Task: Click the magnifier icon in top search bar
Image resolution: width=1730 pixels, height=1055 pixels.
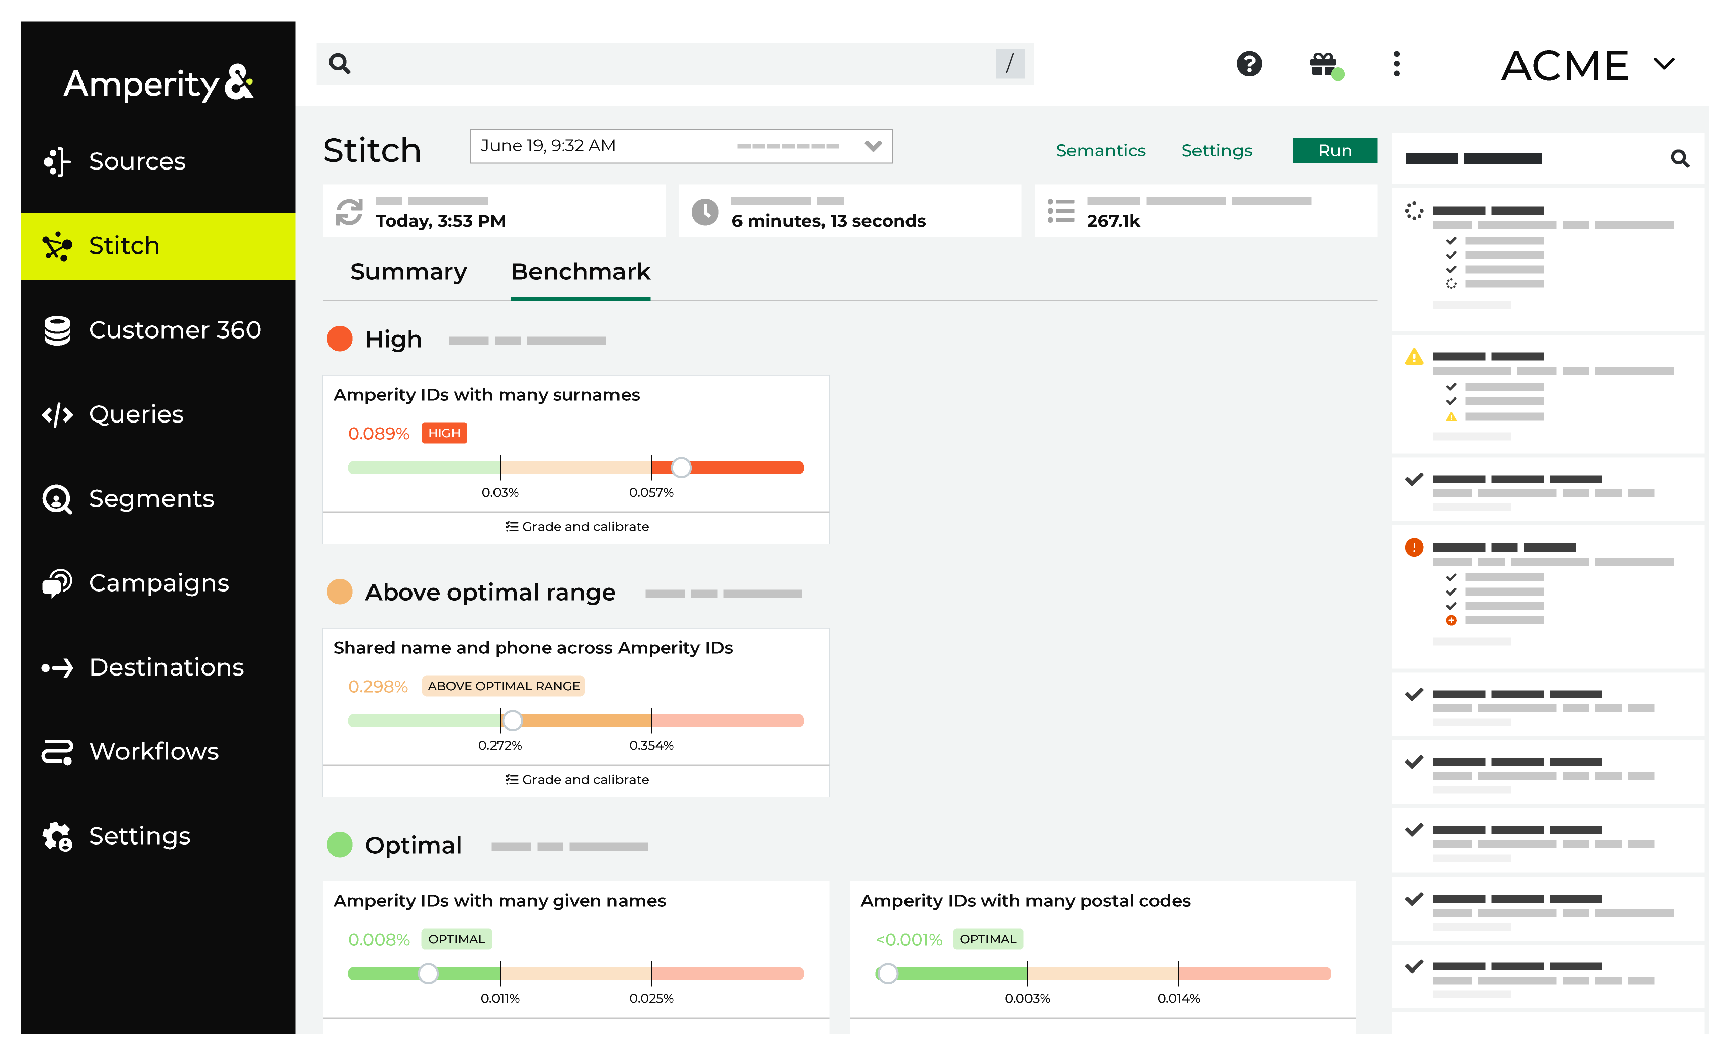Action: coord(340,64)
